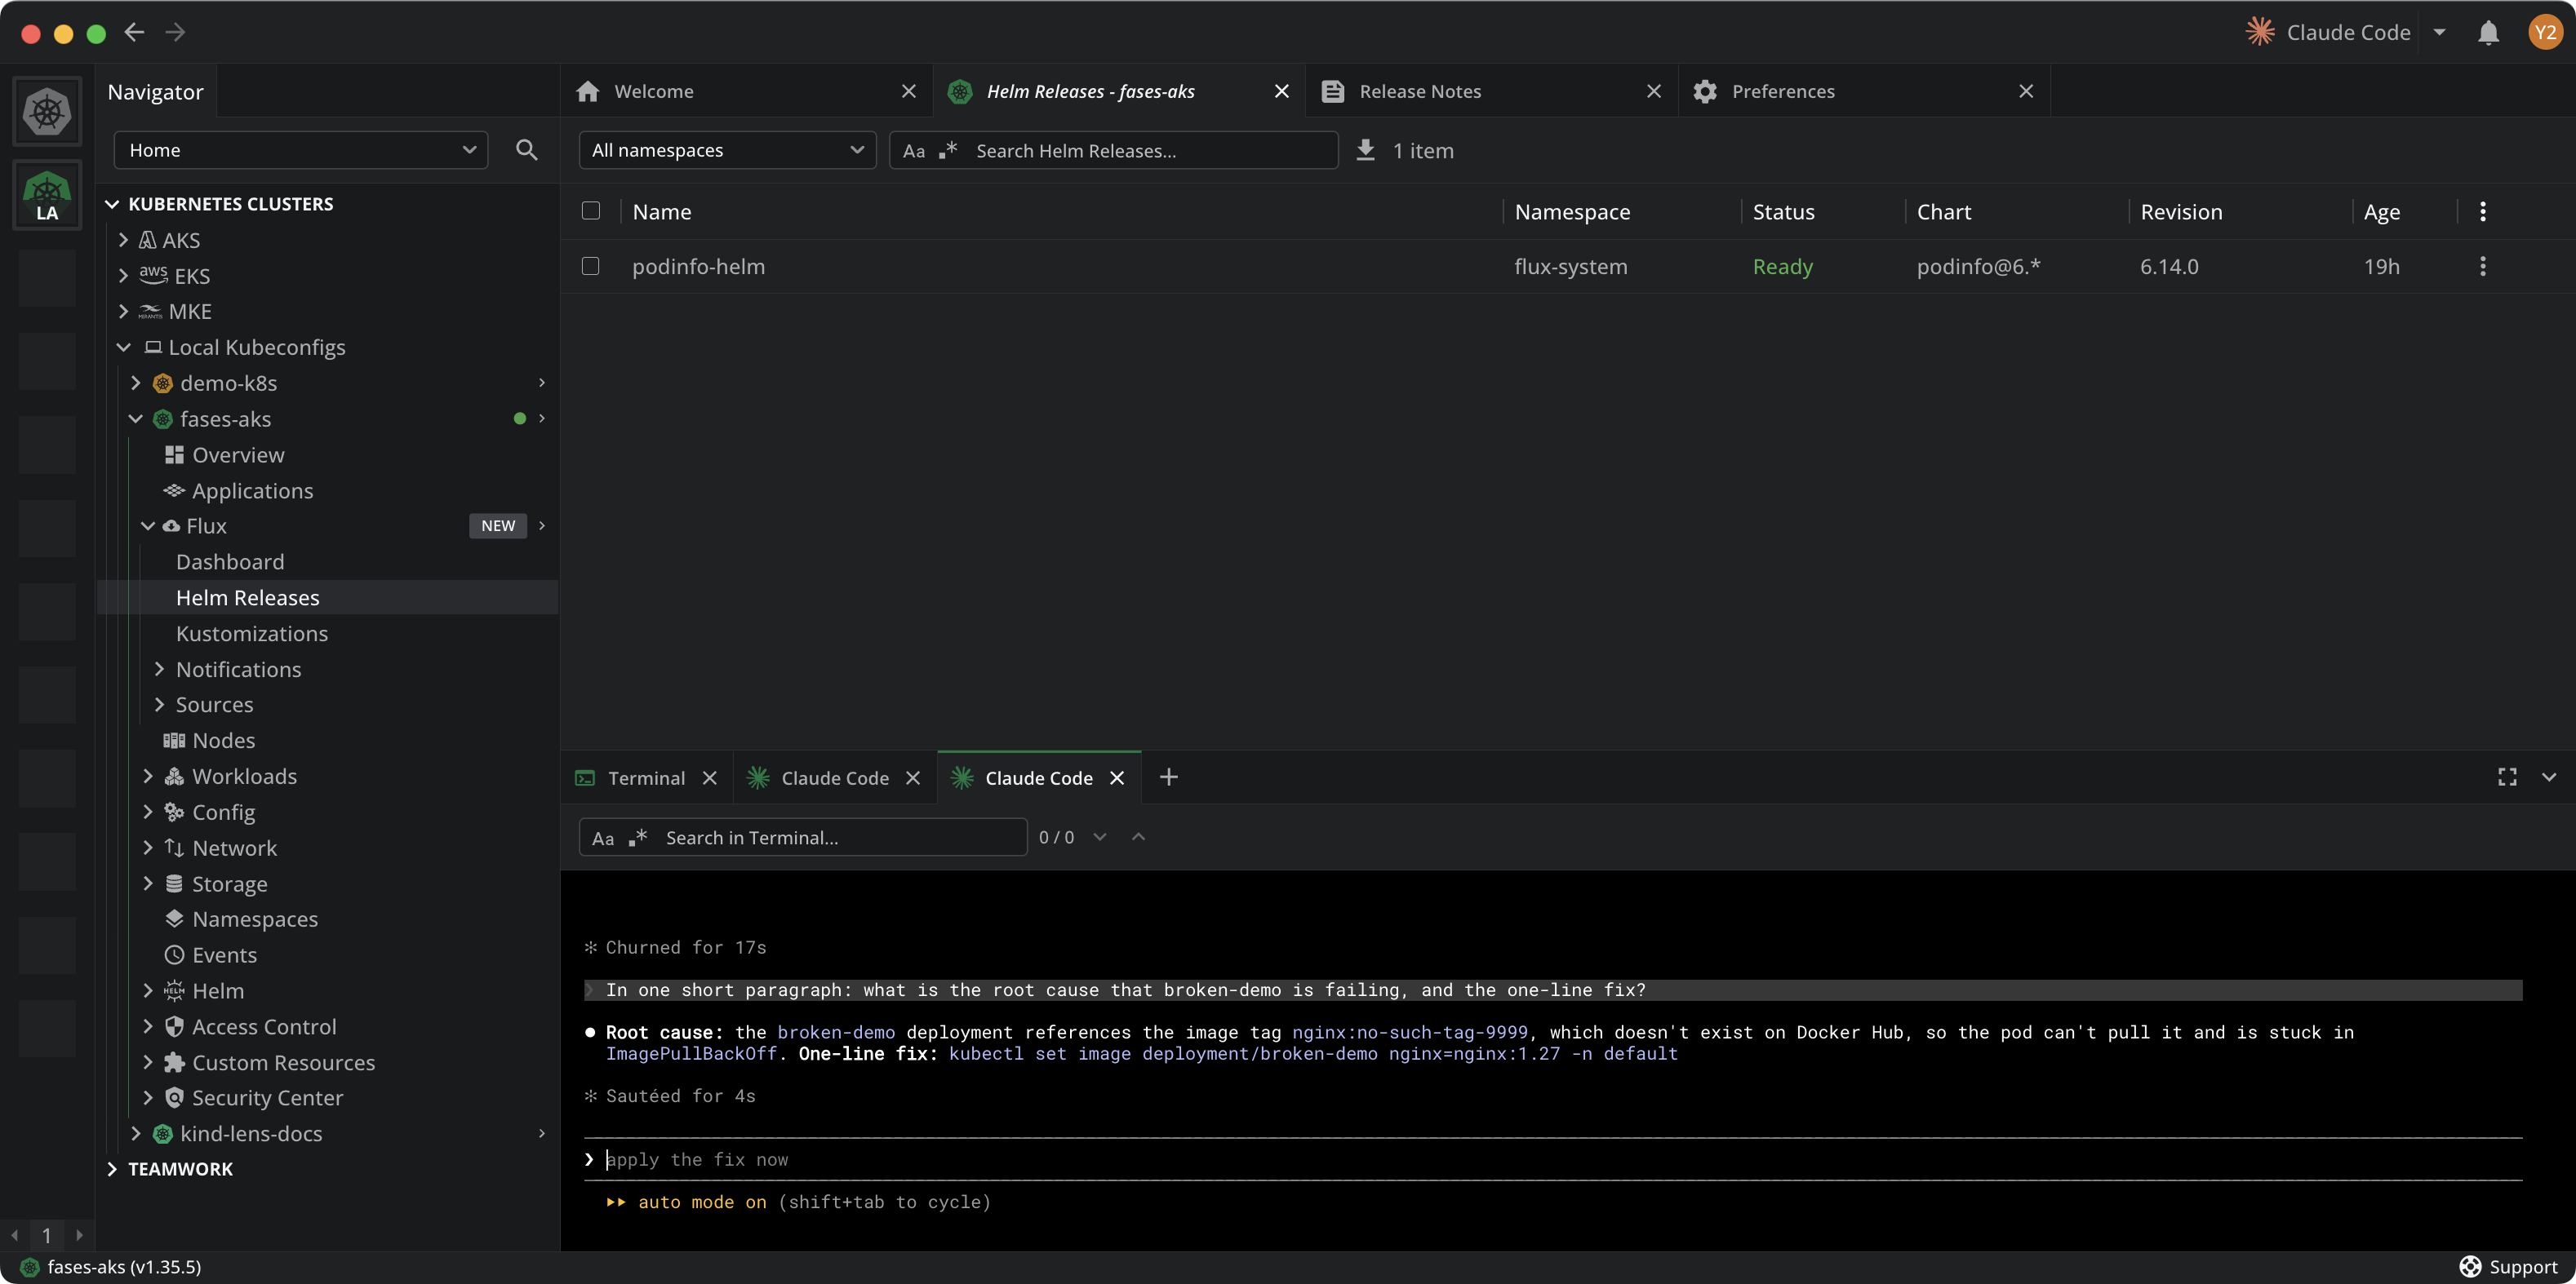2576x1284 pixels.
Task: Open the podinfo-helm release
Action: [698, 267]
